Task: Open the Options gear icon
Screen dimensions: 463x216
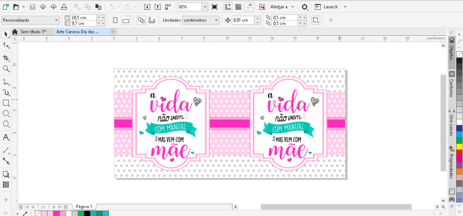Action: tap(304, 7)
